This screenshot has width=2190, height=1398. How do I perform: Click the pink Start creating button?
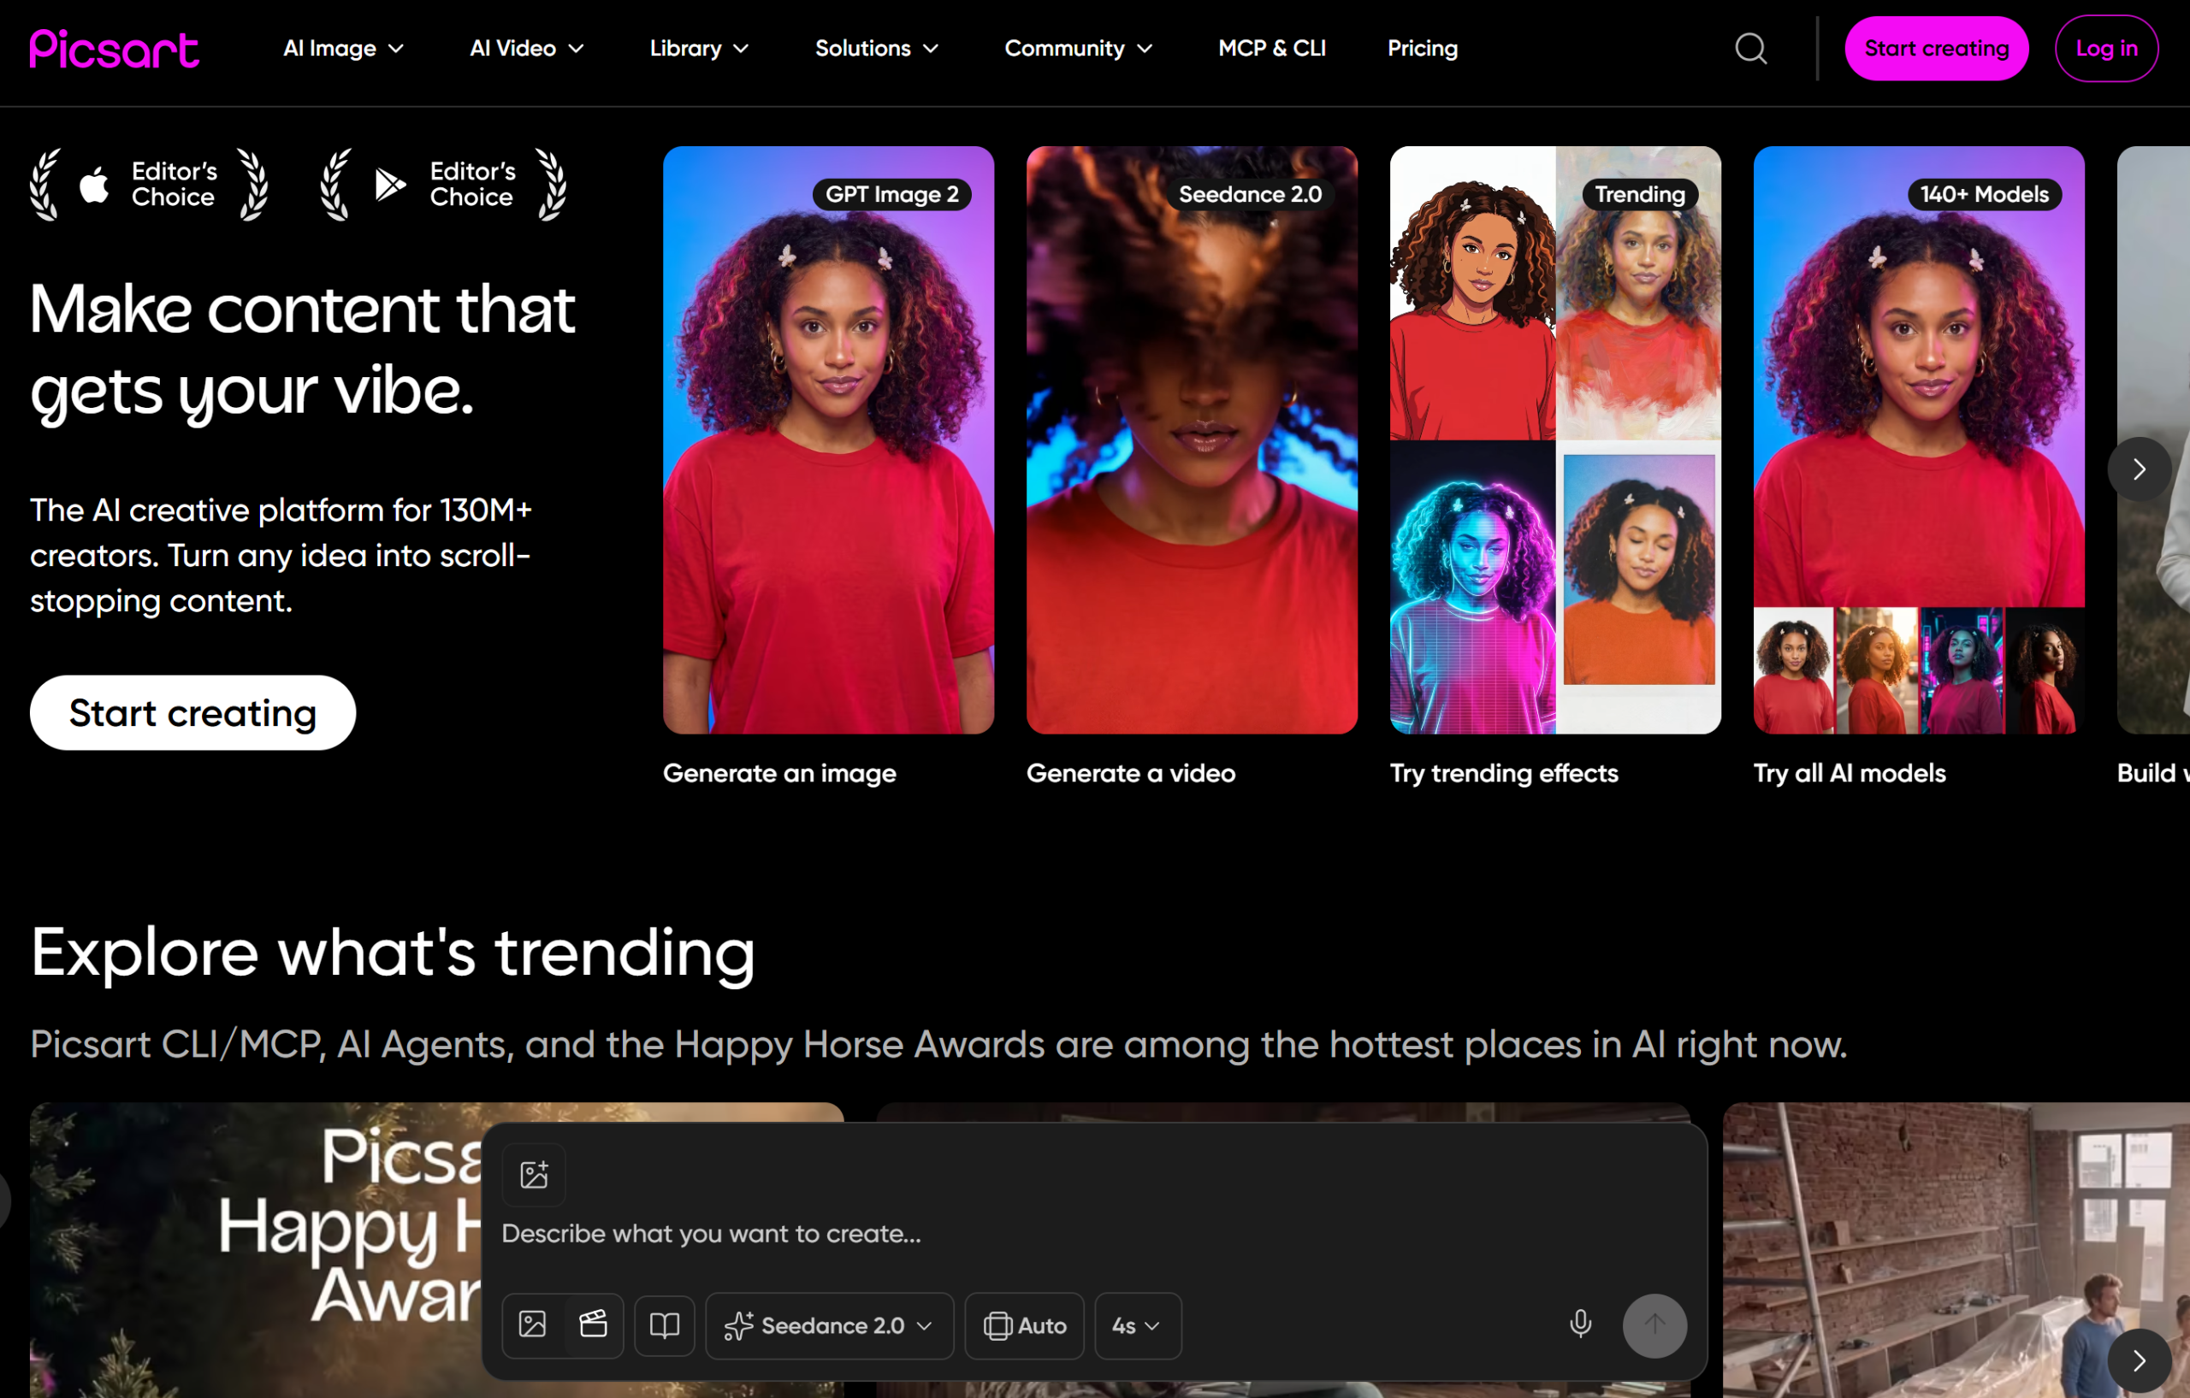[1936, 49]
